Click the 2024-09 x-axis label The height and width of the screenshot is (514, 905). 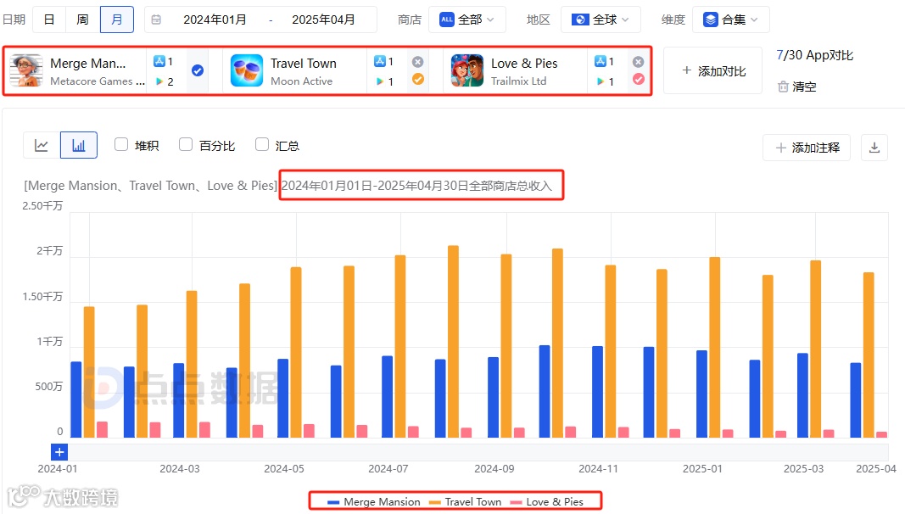point(494,469)
